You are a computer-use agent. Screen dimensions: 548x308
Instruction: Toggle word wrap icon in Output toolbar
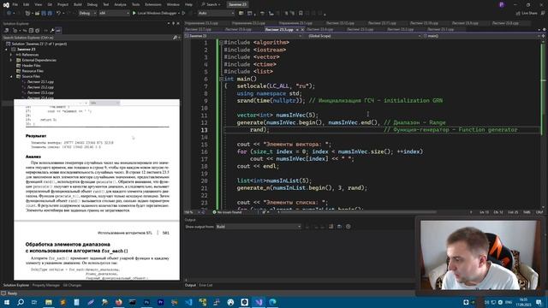click(339, 227)
